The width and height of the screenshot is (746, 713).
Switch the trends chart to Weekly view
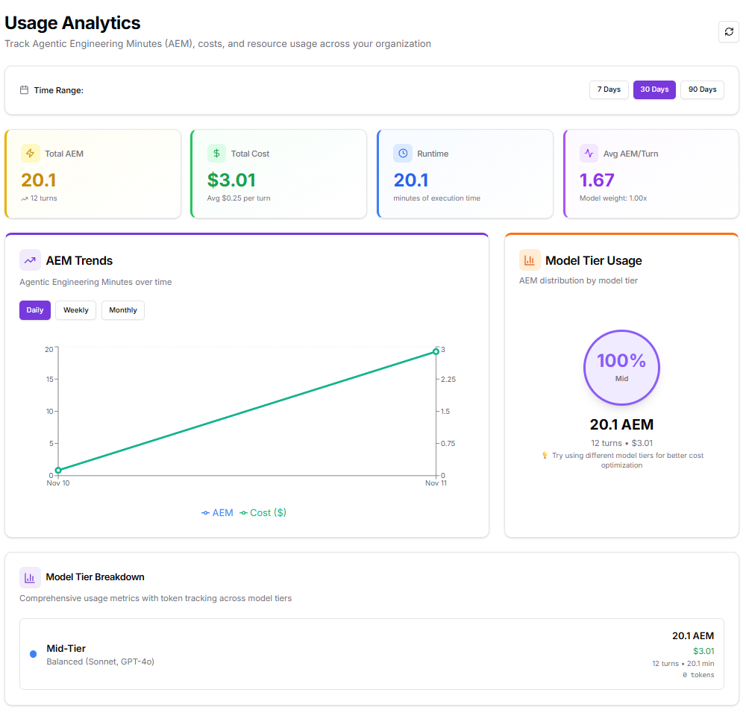click(75, 310)
